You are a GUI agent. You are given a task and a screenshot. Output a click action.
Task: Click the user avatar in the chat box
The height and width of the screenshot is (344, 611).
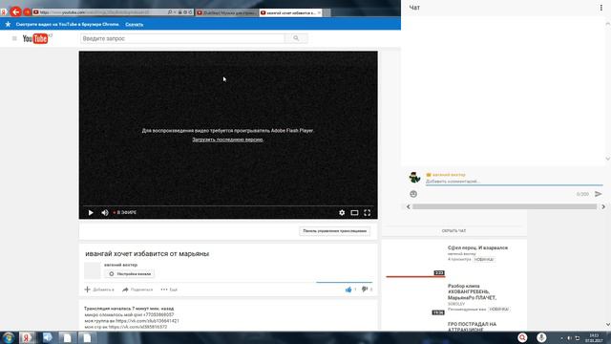pos(414,178)
